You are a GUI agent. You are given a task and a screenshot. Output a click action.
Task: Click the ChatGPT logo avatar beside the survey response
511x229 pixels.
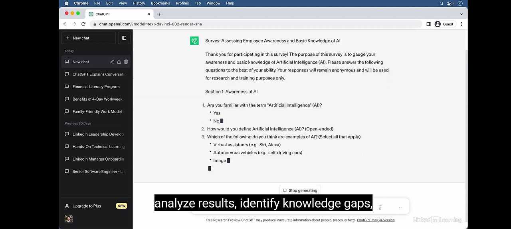[x=194, y=41]
